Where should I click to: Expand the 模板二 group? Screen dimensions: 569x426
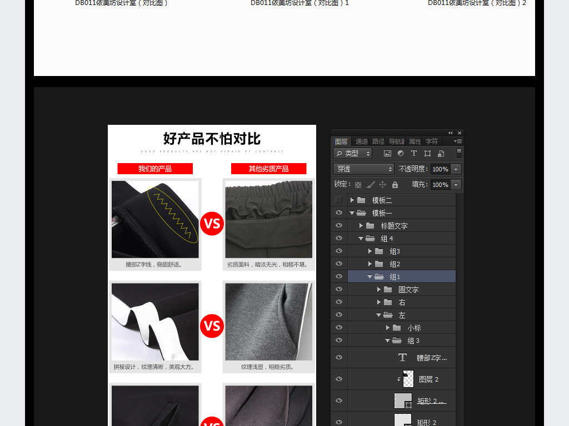point(352,200)
